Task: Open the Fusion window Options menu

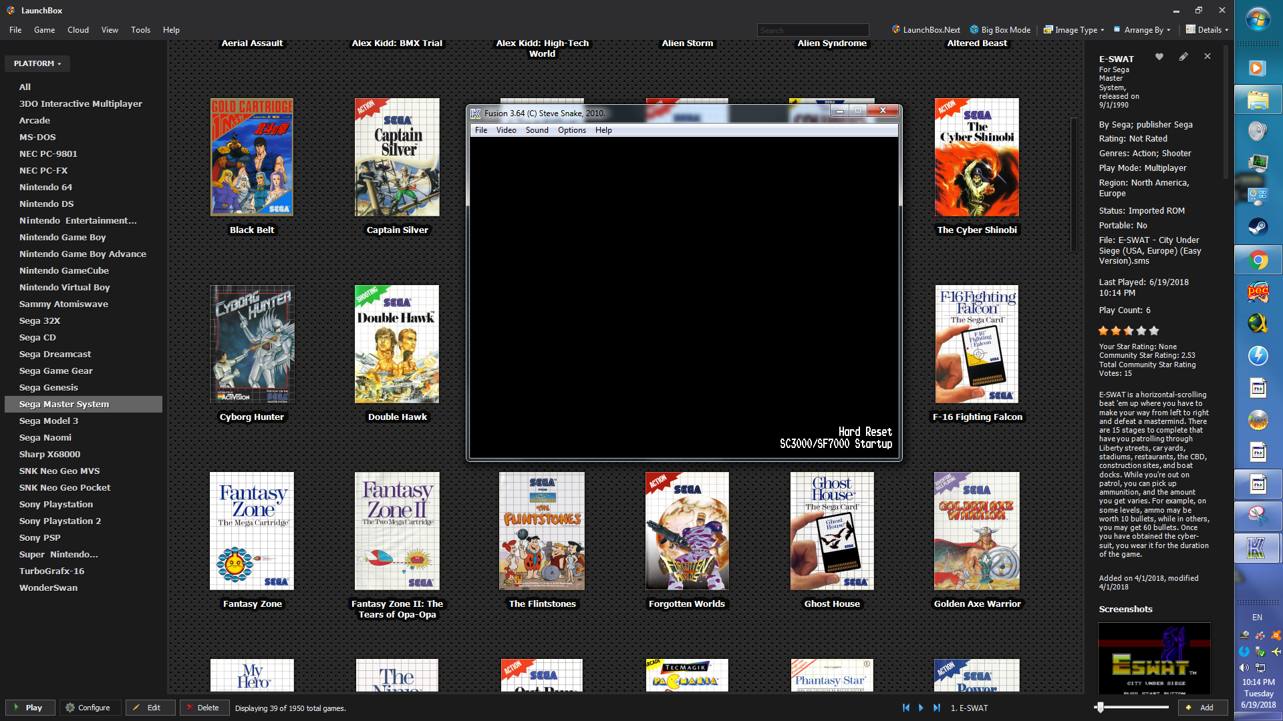Action: 572,130
